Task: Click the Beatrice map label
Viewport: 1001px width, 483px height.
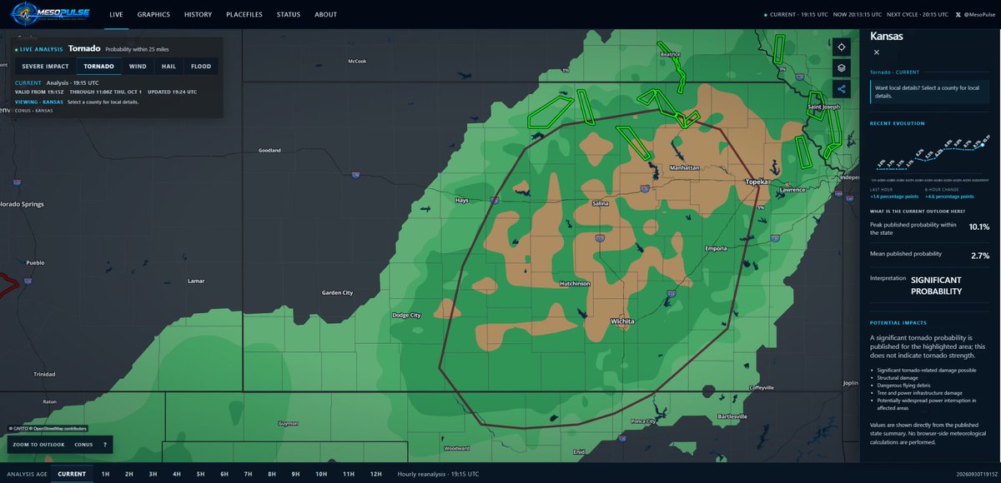Action: [671, 54]
